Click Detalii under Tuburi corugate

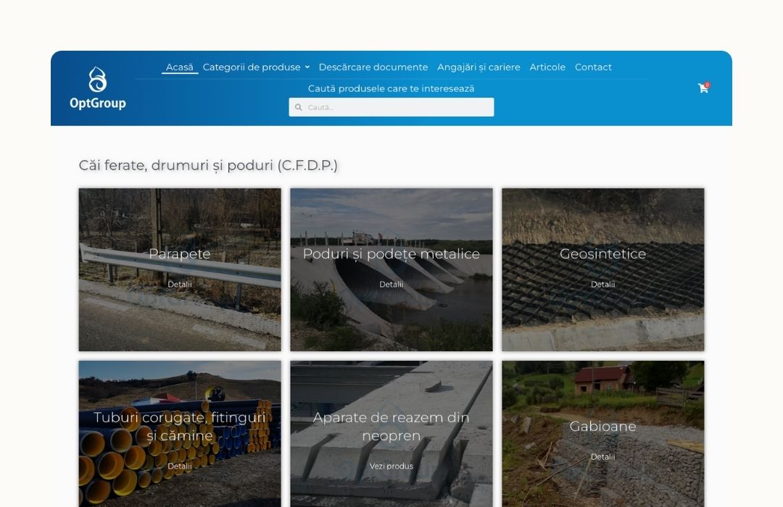[x=180, y=466]
